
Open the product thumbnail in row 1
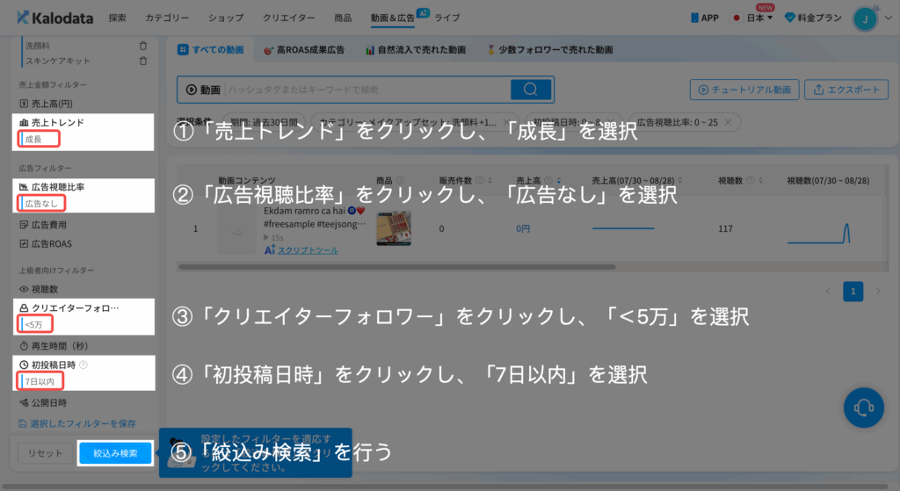pos(394,228)
